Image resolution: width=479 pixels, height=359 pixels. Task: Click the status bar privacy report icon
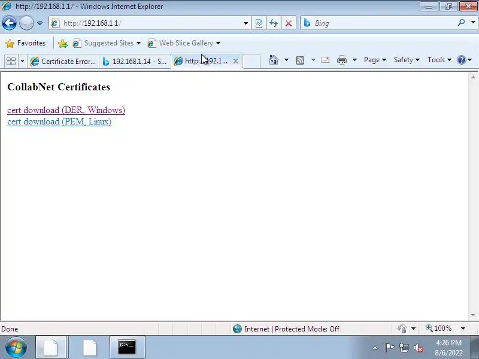tap(402, 328)
